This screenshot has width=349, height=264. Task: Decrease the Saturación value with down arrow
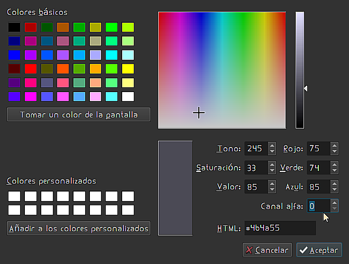[x=272, y=171]
